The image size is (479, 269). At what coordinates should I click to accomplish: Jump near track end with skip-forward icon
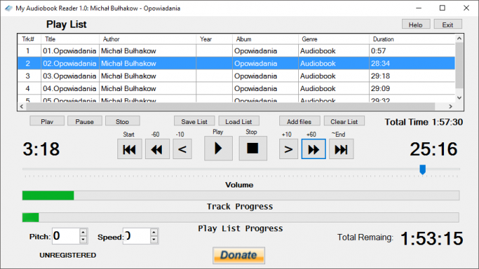coord(341,149)
